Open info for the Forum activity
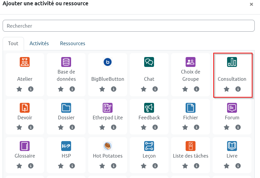The image size is (260, 178). 238,127
